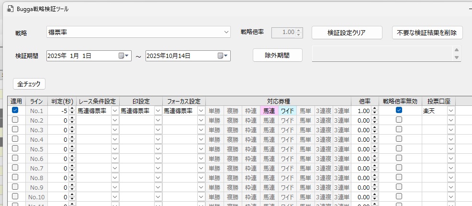Toggle ワイド bet type in No.1 row
The image size is (472, 206).
[287, 111]
